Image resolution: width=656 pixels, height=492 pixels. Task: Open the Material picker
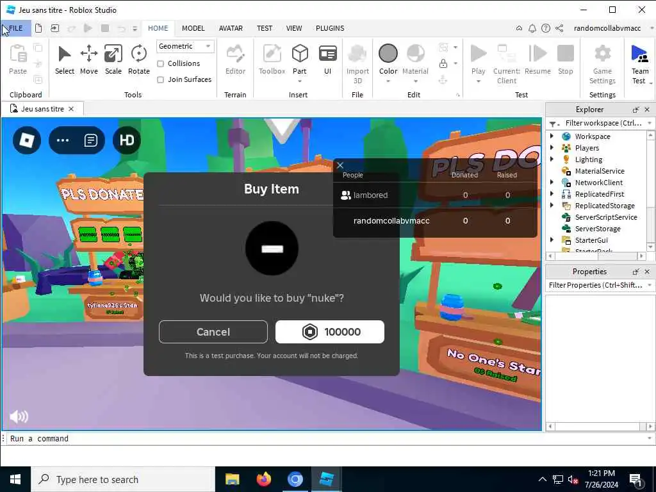pyautogui.click(x=415, y=60)
